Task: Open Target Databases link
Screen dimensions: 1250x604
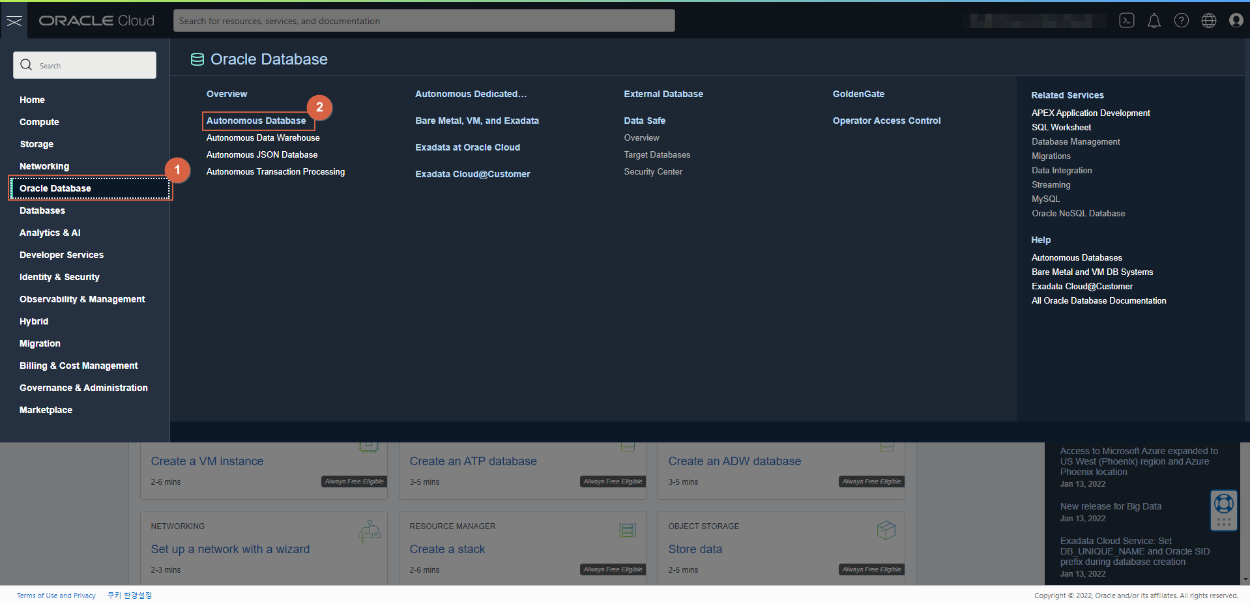Action: [657, 154]
